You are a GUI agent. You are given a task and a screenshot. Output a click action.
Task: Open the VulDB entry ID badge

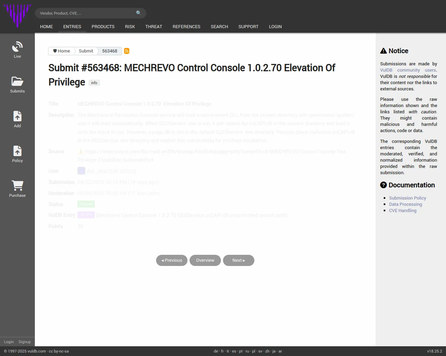point(86,215)
